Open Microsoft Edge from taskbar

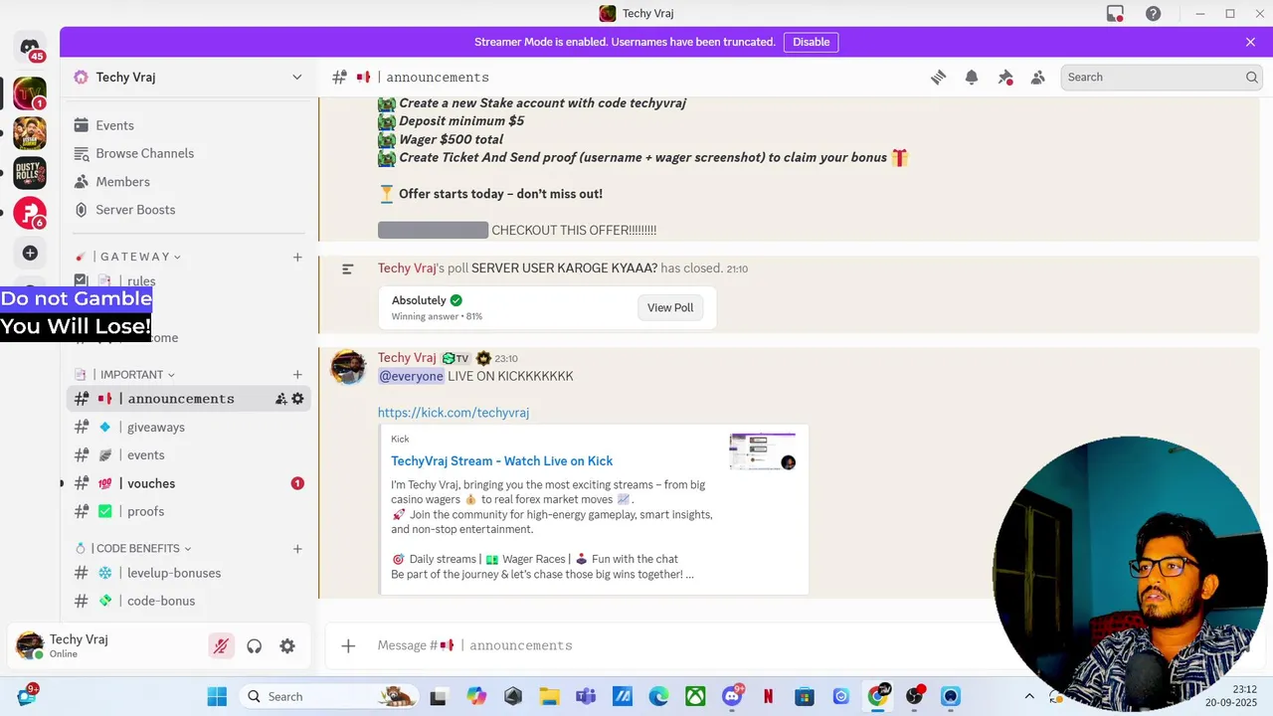659,696
